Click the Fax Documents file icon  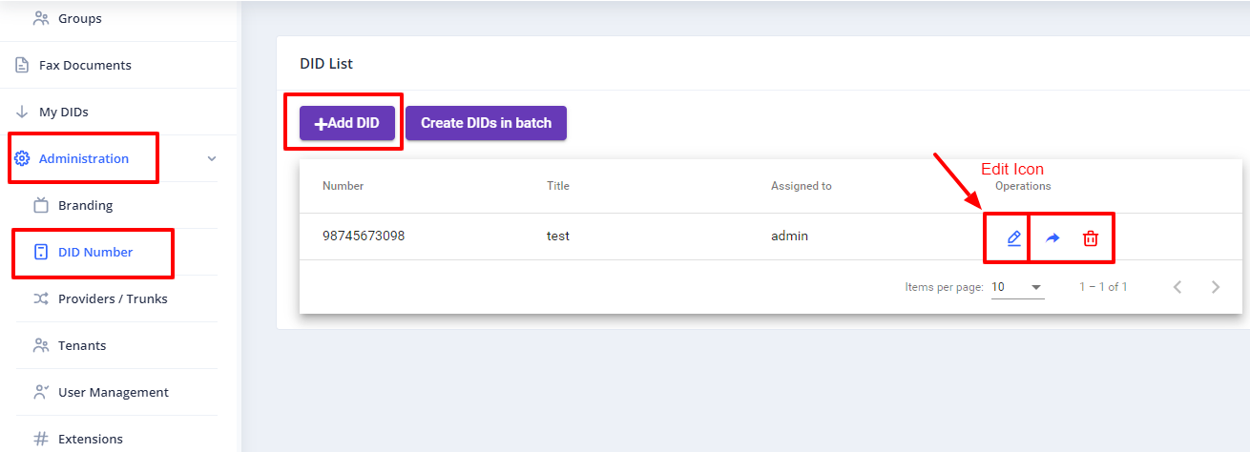pos(22,65)
